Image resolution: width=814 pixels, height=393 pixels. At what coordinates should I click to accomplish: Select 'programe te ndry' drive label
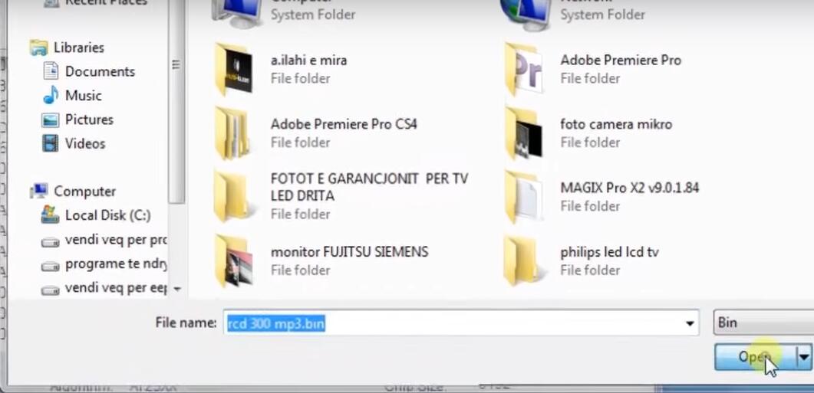pyautogui.click(x=117, y=264)
